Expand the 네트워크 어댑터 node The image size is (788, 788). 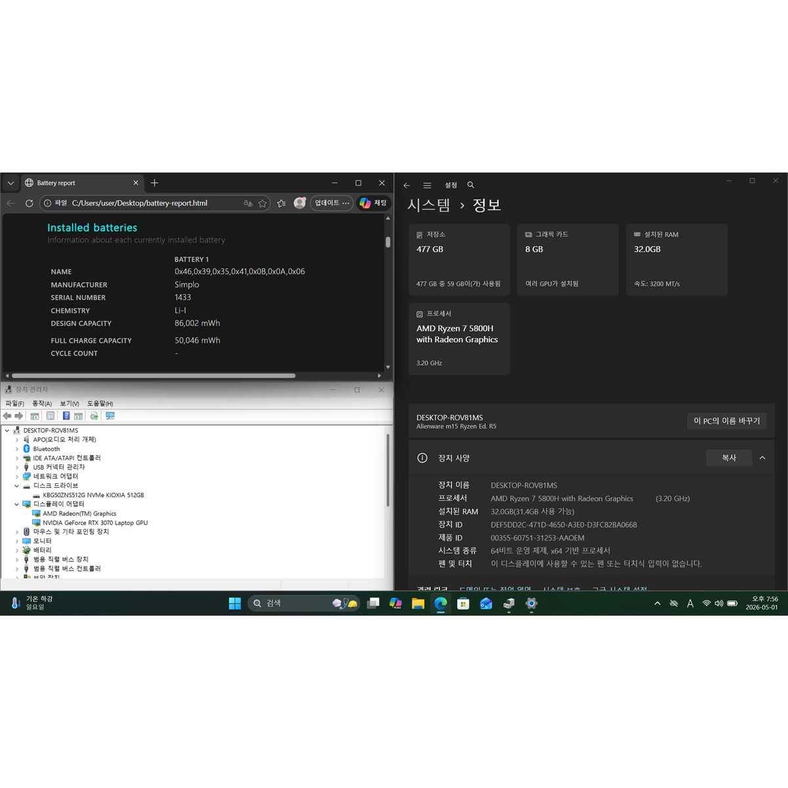tap(17, 477)
